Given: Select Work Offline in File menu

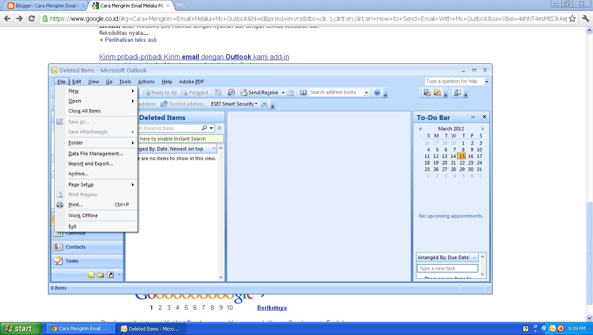Looking at the screenshot, I should (96, 215).
